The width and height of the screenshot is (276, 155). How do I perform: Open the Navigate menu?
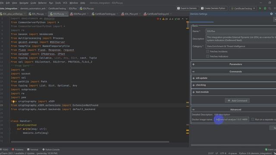[24, 3]
